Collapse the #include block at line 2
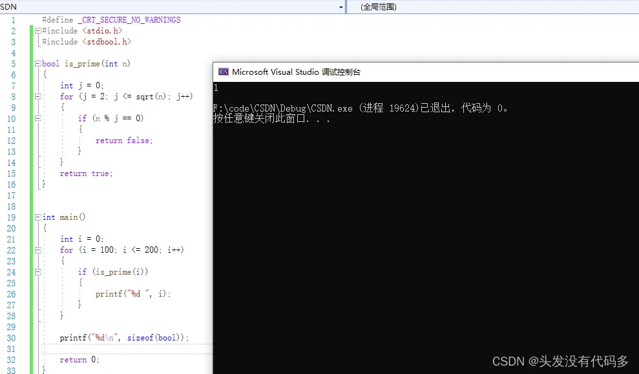This screenshot has width=639, height=374. point(38,30)
